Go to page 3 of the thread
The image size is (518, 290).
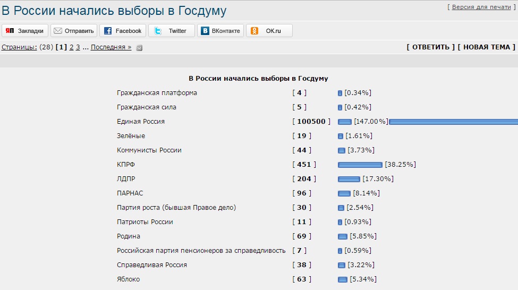tap(78, 47)
